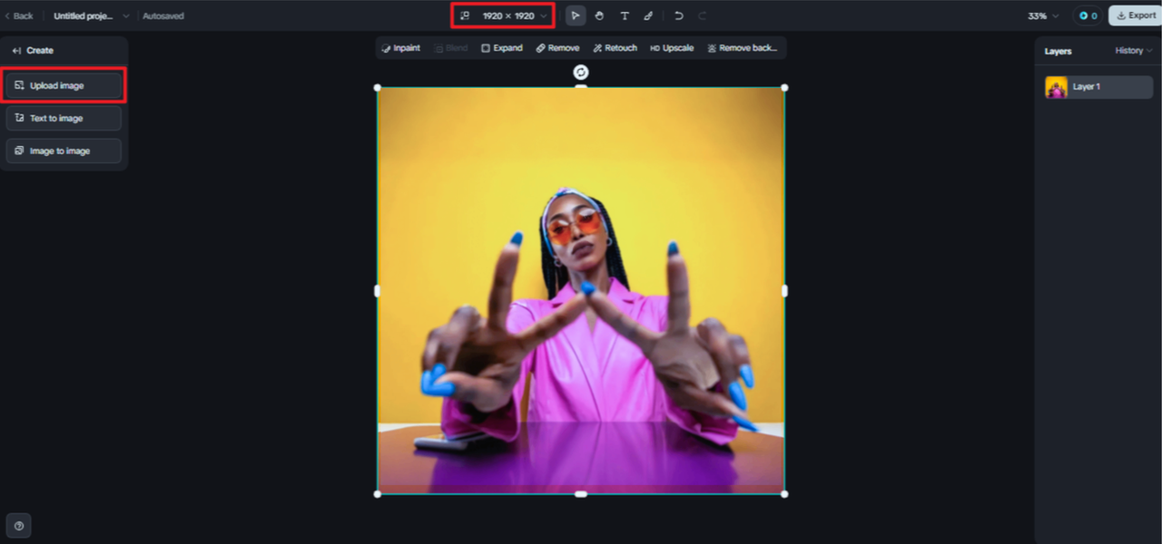The width and height of the screenshot is (1162, 544).
Task: Click the bottom-left corner handle of the image
Action: point(378,494)
